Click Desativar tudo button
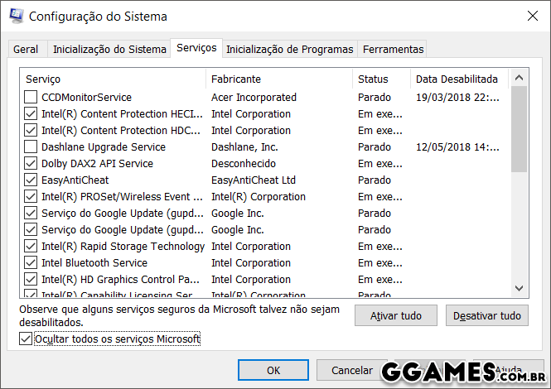The height and width of the screenshot is (389, 551). 487,316
